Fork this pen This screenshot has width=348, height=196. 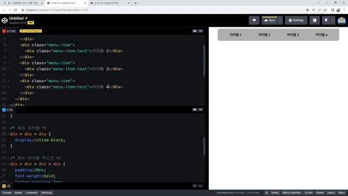pyautogui.click(x=308, y=193)
